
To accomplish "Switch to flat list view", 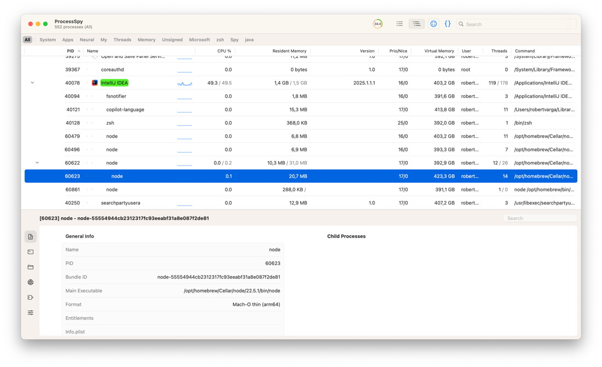I will pyautogui.click(x=400, y=24).
